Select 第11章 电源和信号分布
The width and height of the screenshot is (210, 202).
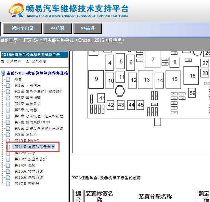(34, 147)
